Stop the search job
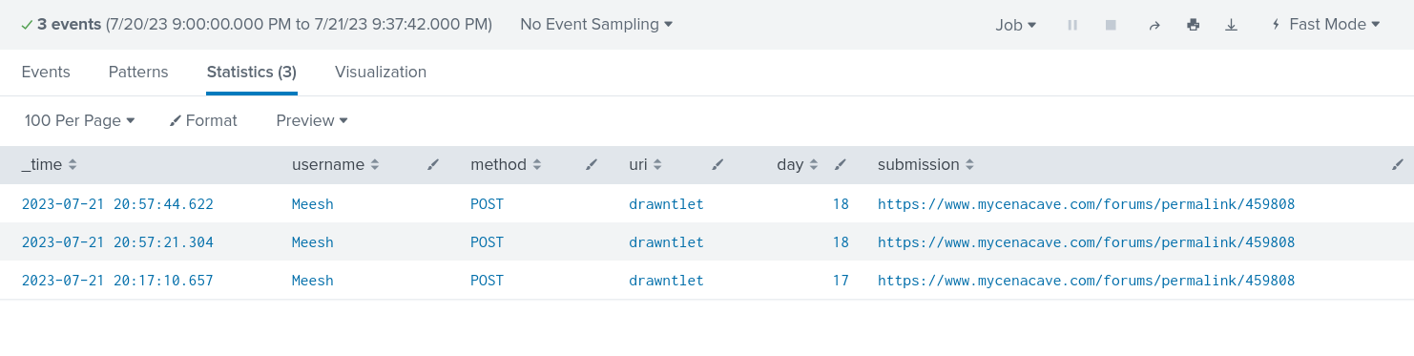 pyautogui.click(x=1111, y=25)
